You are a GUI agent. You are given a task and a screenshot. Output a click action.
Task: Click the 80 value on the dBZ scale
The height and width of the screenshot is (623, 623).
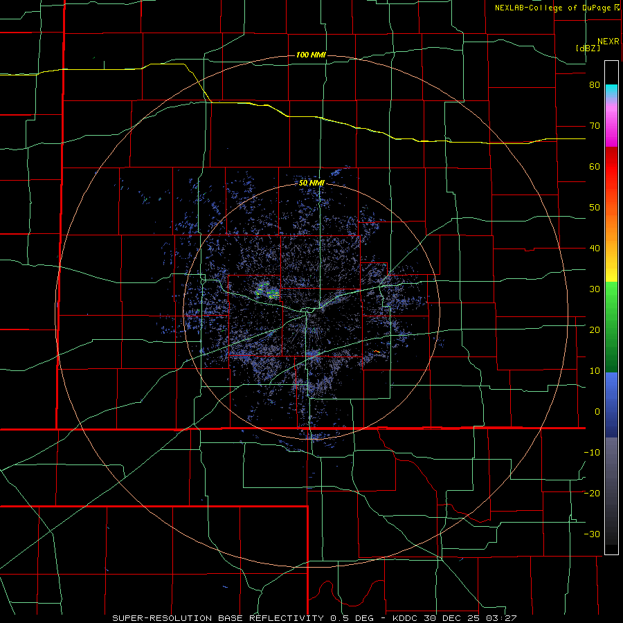pos(595,85)
